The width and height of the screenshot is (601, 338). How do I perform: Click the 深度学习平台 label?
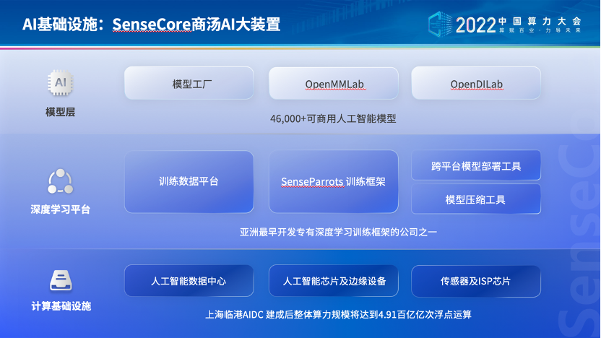[x=61, y=209]
